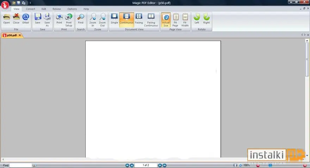The width and height of the screenshot is (310, 168).
Task: Open Print Setup
Action: click(x=69, y=20)
